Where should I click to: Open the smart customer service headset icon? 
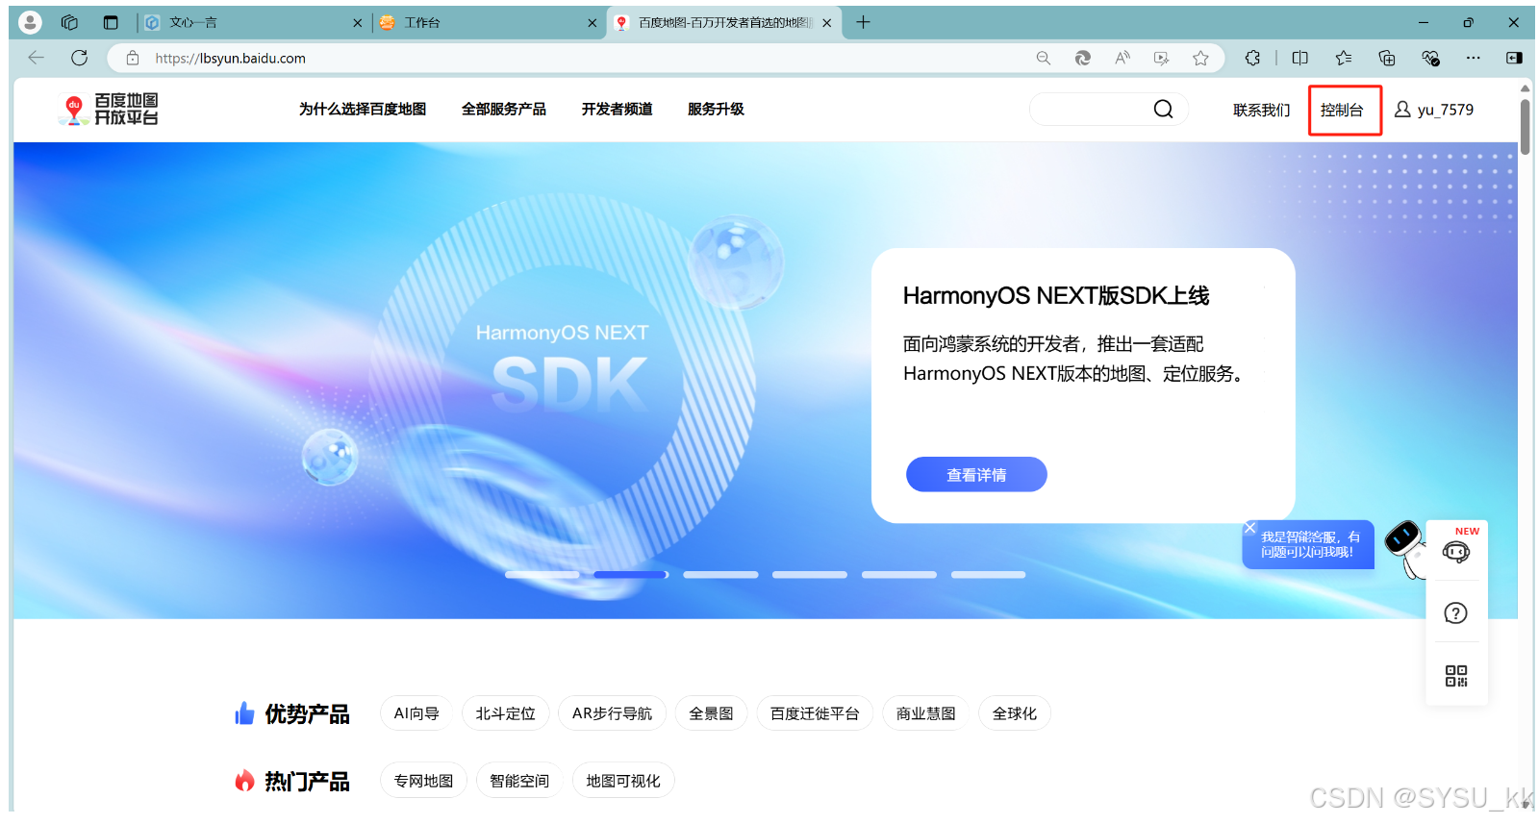click(1455, 552)
